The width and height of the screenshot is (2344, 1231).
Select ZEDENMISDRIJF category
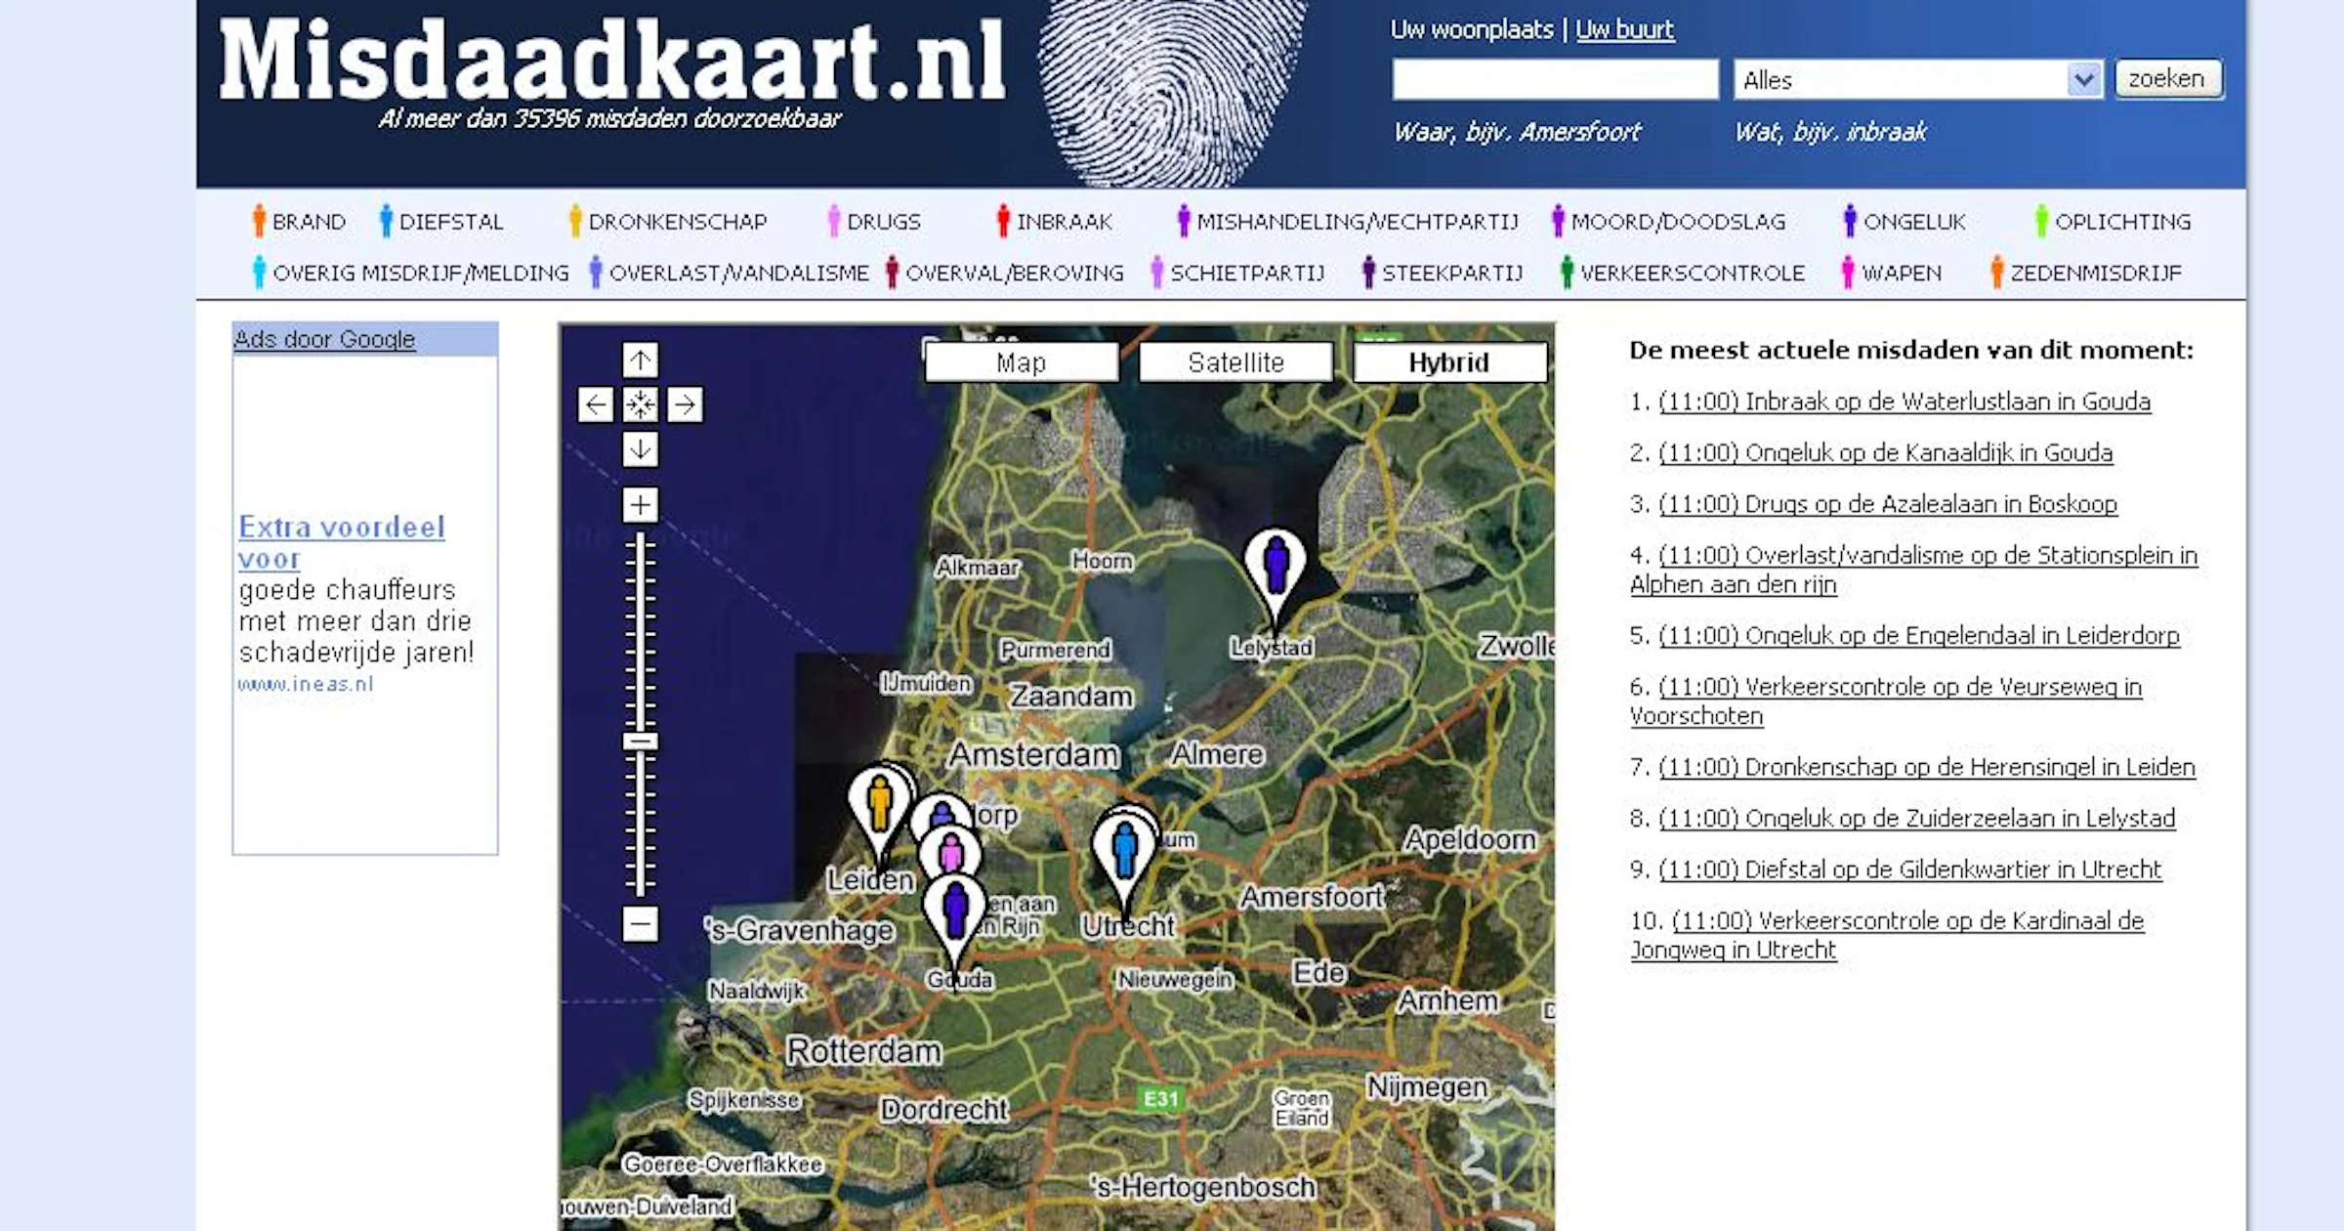[2086, 273]
